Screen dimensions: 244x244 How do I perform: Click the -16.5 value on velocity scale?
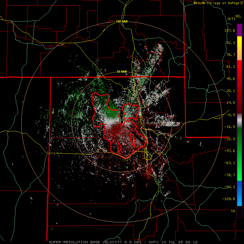coord(230,127)
